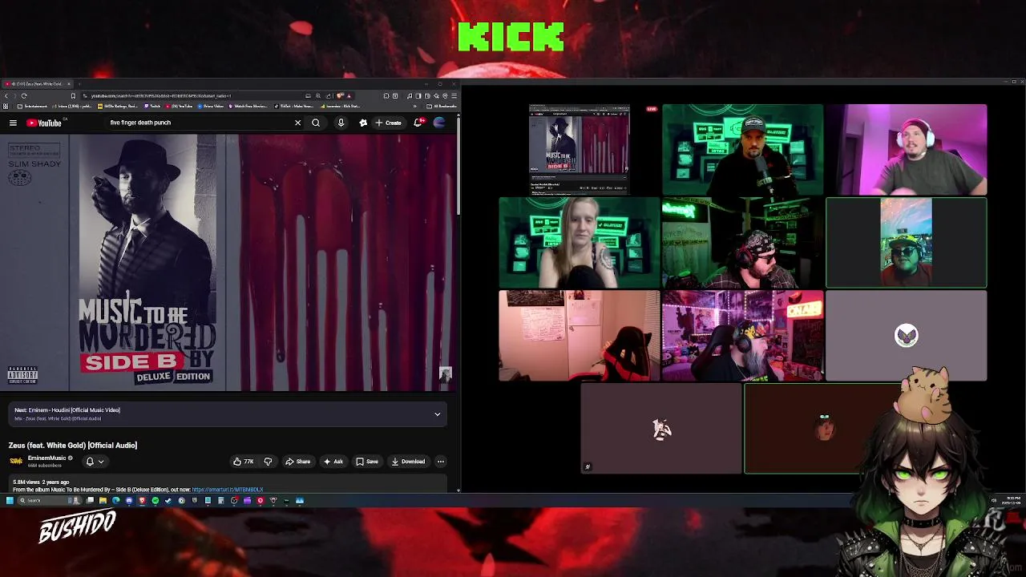Screen dimensions: 1026x577
Task: Download the Zeus video
Action: click(x=408, y=462)
